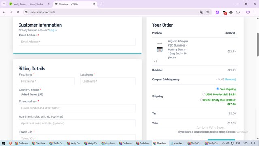Click the taskbar clock showing 5:05
This screenshot has height=146, width=259.
coord(246,143)
